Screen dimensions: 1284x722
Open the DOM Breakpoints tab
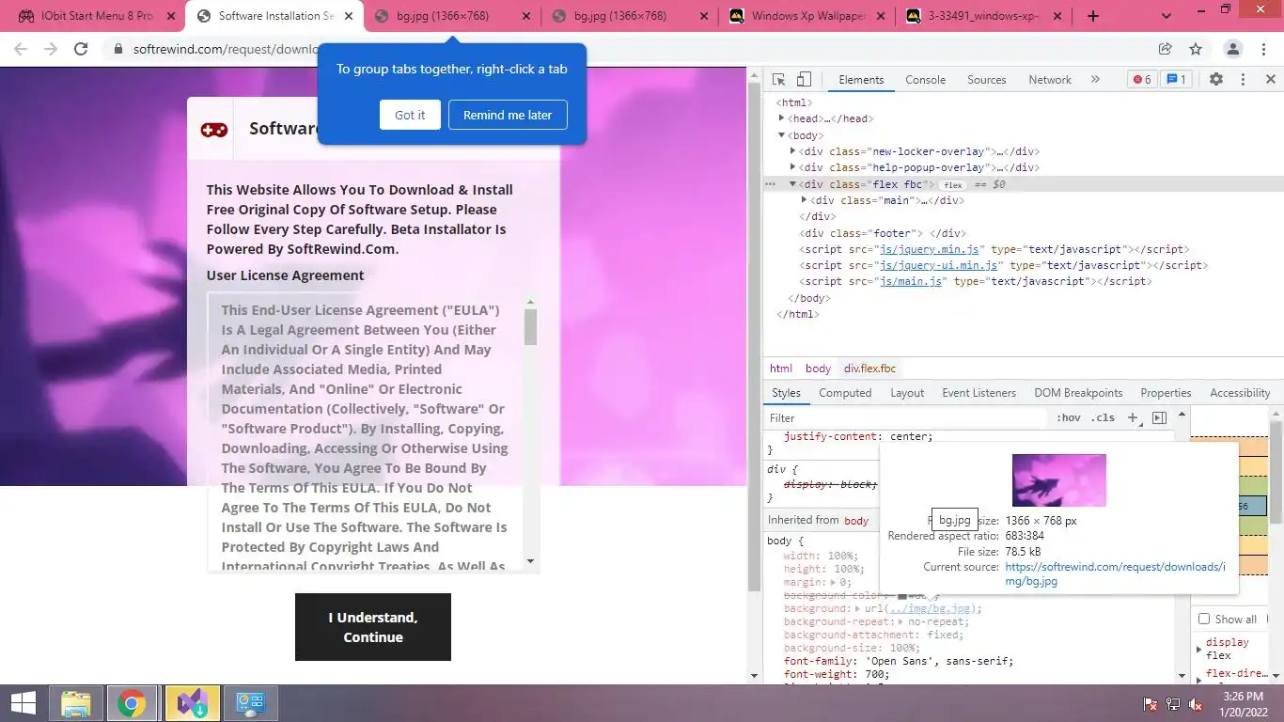pyautogui.click(x=1078, y=393)
